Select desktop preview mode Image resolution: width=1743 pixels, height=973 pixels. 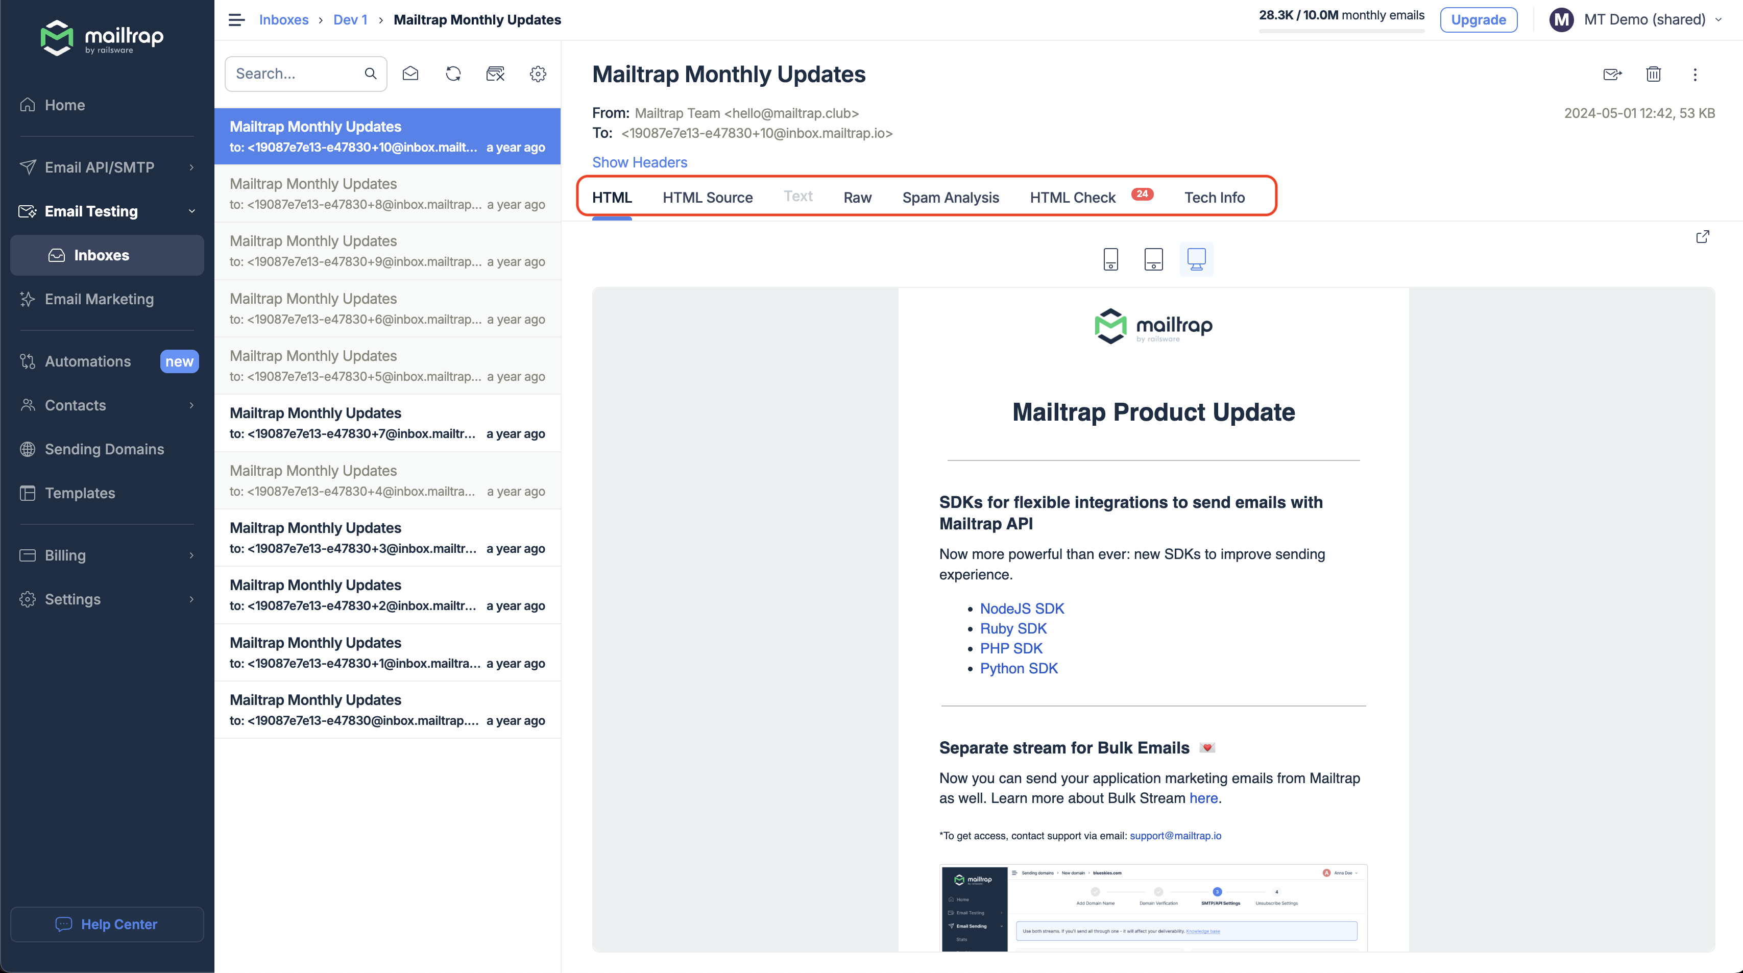coord(1196,259)
